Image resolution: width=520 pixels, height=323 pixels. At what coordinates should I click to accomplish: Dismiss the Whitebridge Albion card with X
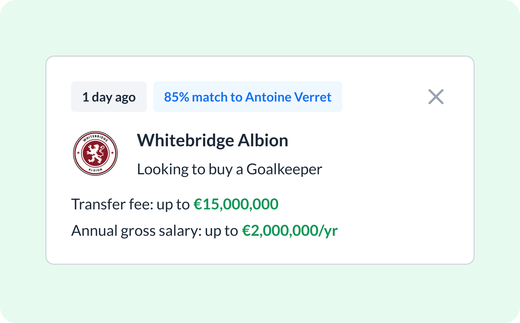point(436,97)
